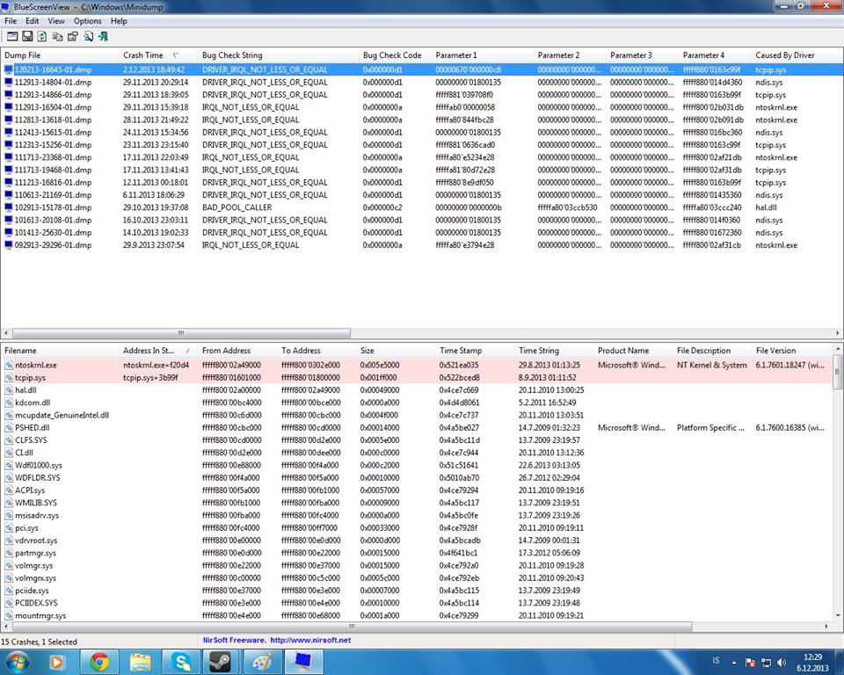Click the upper pane horizontal scrollbar
The image size is (844, 675).
click(179, 333)
